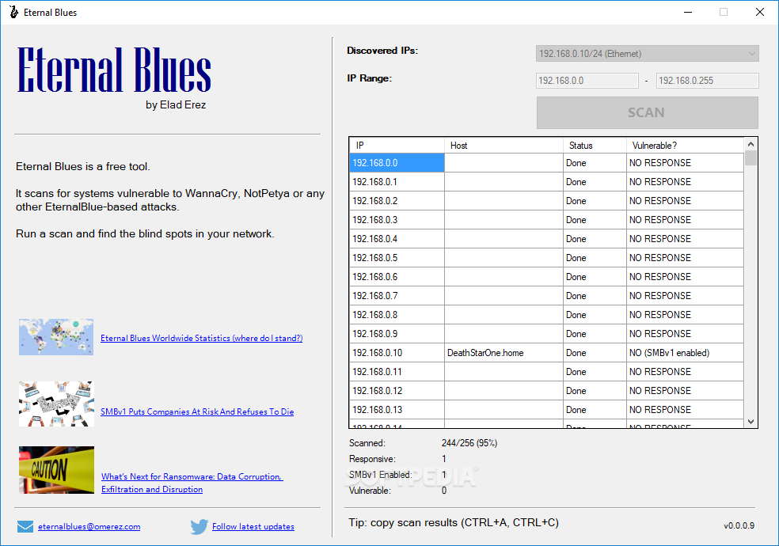Open the CAUTION tape thumbnail image
Viewport: 779px width, 546px height.
pyautogui.click(x=56, y=469)
